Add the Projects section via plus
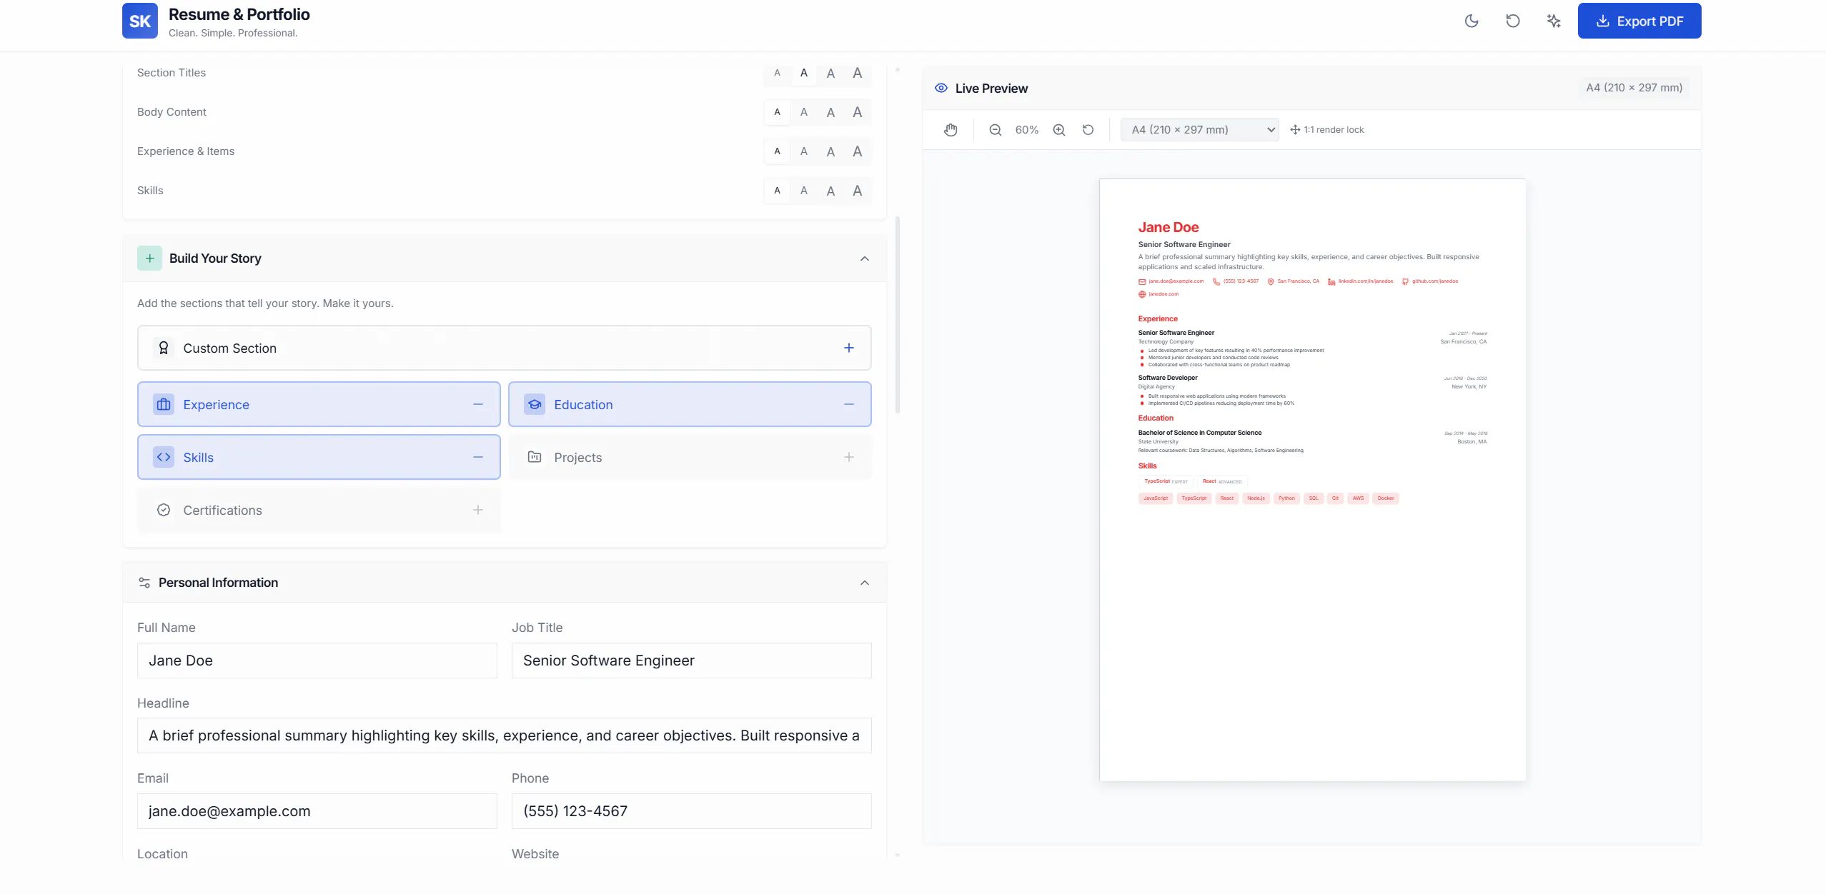1826x894 pixels. click(849, 457)
